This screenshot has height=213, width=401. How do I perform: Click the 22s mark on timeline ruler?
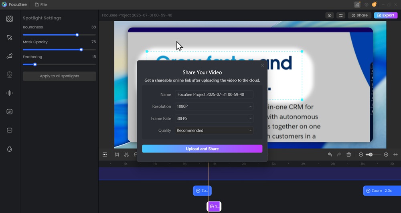tap(273, 164)
